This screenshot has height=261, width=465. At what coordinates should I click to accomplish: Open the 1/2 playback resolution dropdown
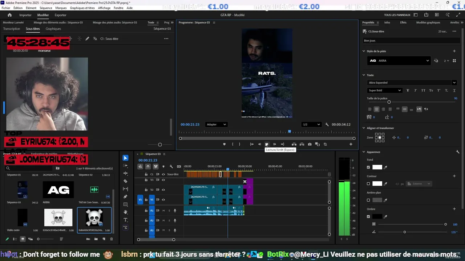312,124
